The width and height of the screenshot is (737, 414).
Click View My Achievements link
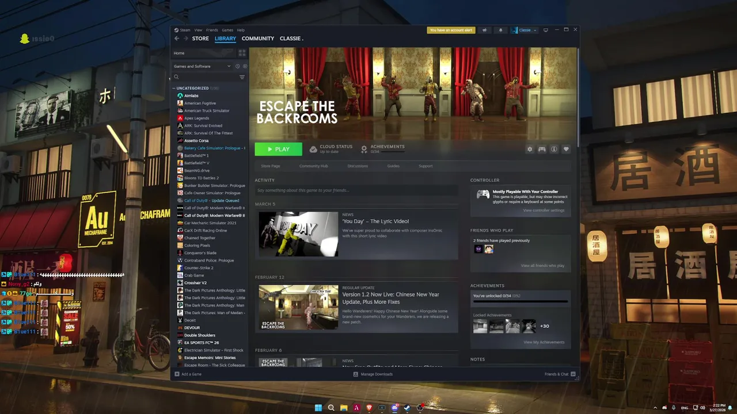(x=544, y=342)
